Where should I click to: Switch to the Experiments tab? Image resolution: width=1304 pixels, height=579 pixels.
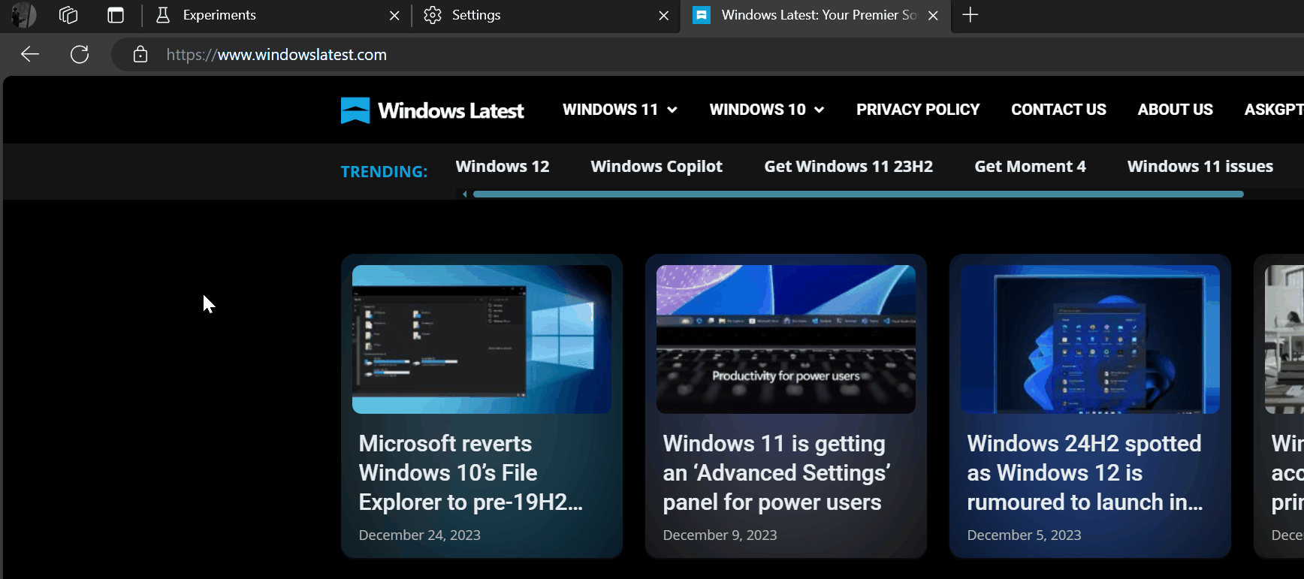point(278,15)
